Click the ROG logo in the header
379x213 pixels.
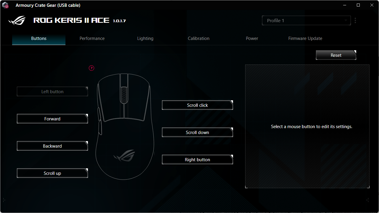[17, 20]
